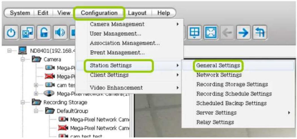Select the ND8401 station computer icon
297x139 pixels.
pos(22,51)
